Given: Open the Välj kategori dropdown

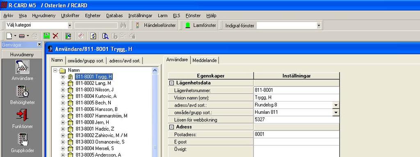Looking at the screenshot, I should pyautogui.click(x=70, y=25).
